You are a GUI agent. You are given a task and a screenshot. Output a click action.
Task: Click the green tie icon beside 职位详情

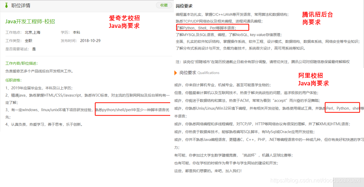click(x=7, y=5)
